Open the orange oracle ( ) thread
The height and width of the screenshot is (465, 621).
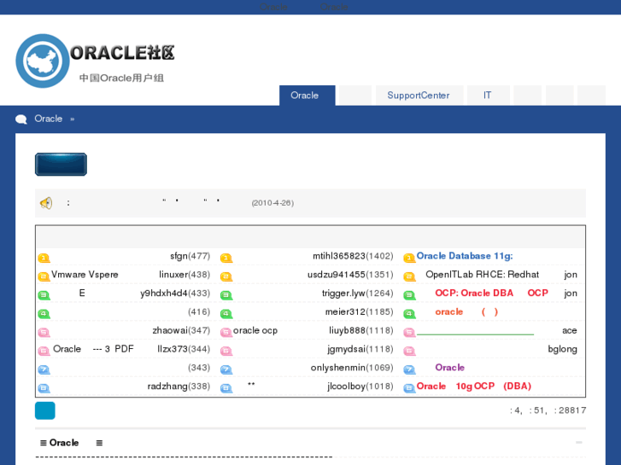(466, 311)
